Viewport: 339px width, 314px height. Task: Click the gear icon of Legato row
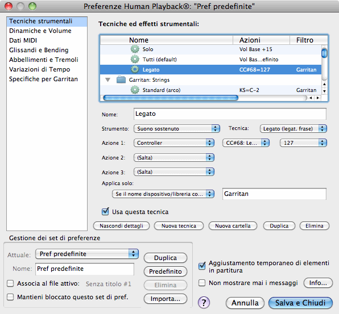pos(135,69)
